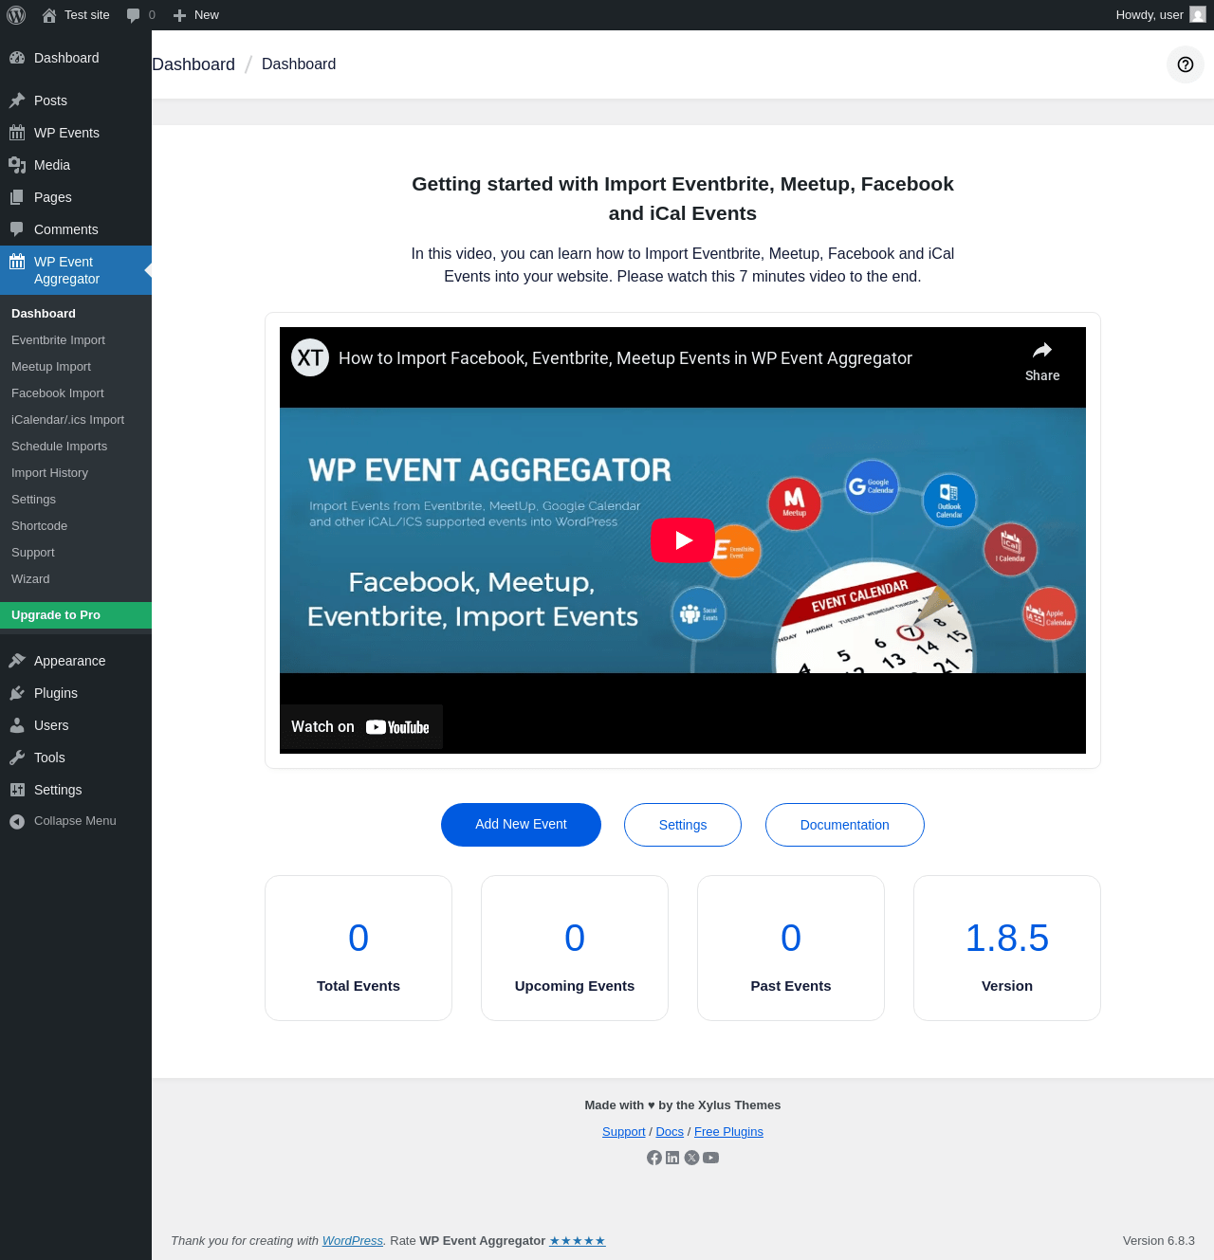The image size is (1214, 1260).
Task: Select Support in the sidebar submenu
Action: tap(76, 553)
